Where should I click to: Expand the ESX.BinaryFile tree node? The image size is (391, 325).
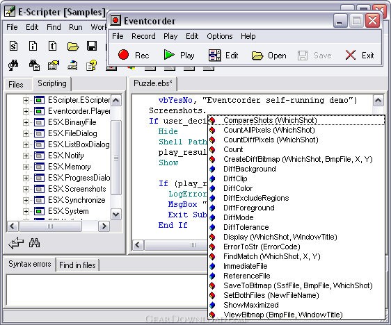coord(26,122)
